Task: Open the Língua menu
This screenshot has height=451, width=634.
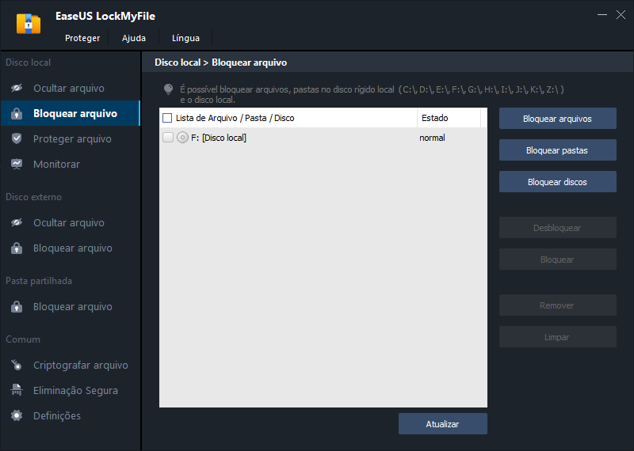Action: pos(185,38)
